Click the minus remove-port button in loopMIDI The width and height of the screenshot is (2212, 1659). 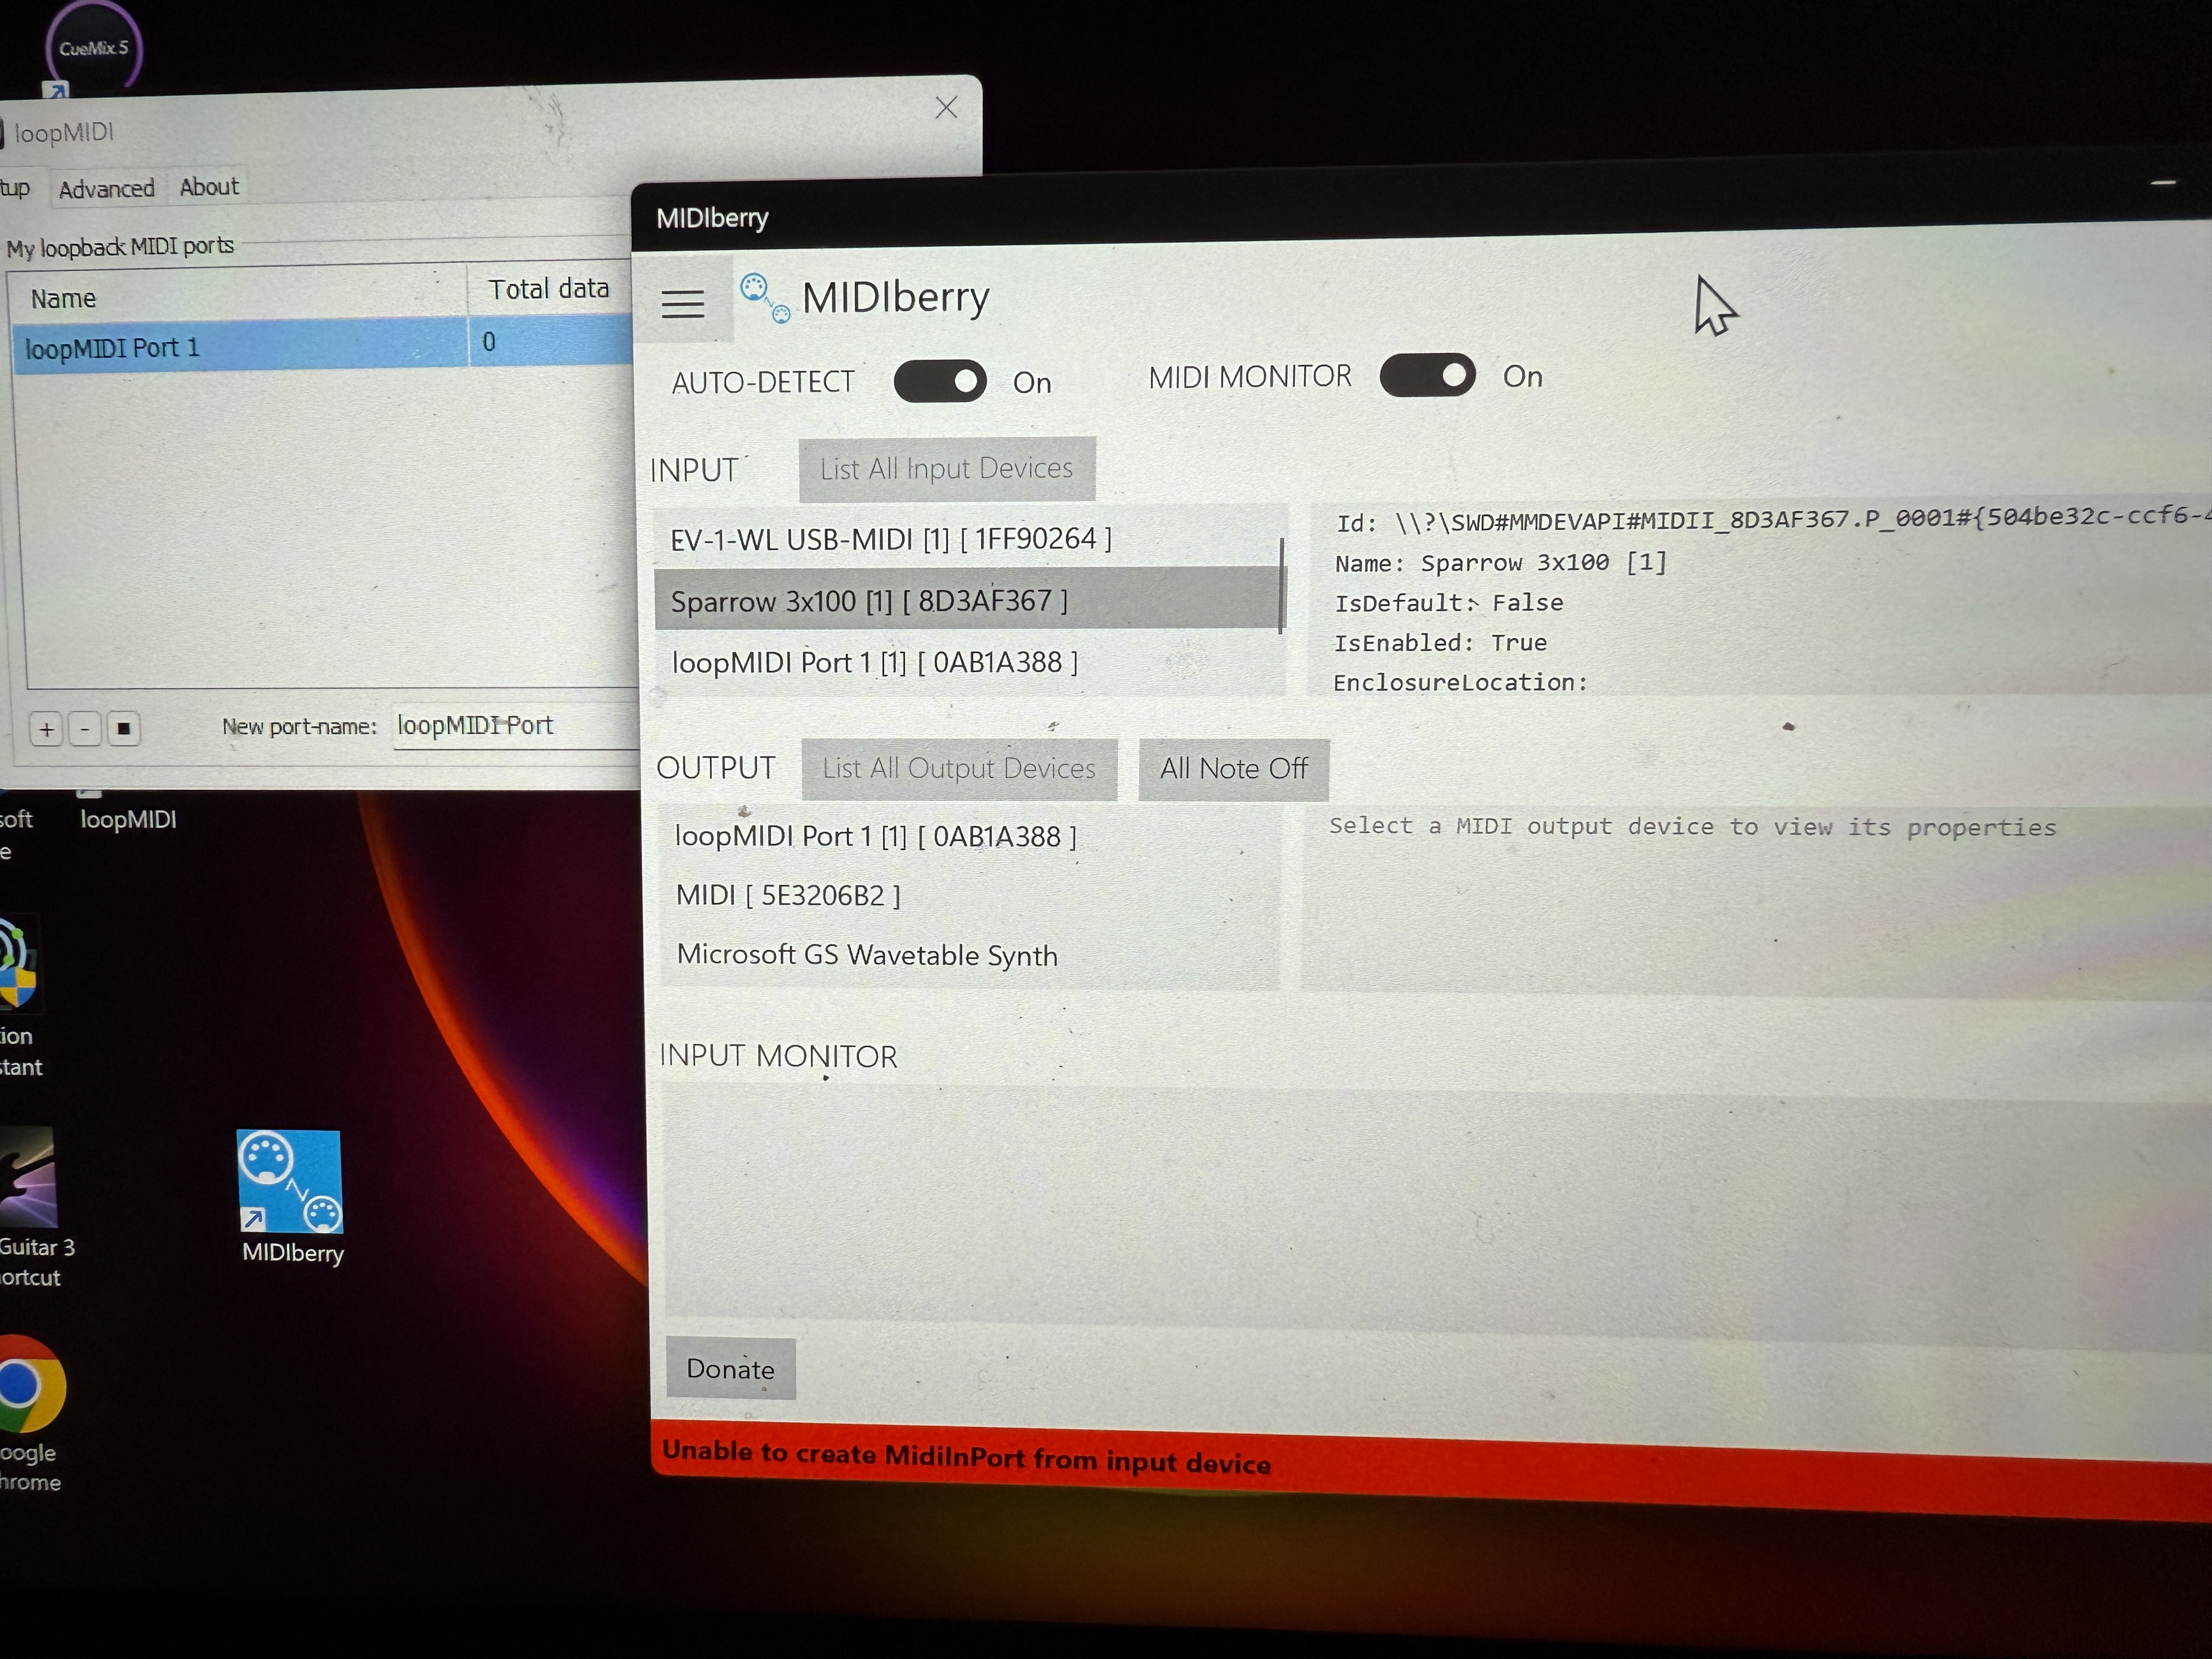coord(85,729)
